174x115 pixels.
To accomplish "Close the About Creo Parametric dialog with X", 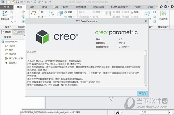I will 146,21.
